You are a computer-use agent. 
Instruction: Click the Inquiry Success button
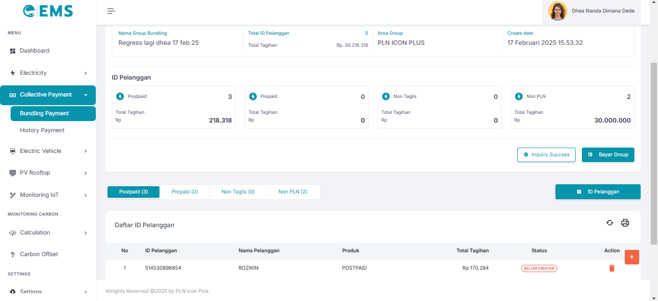pos(546,155)
